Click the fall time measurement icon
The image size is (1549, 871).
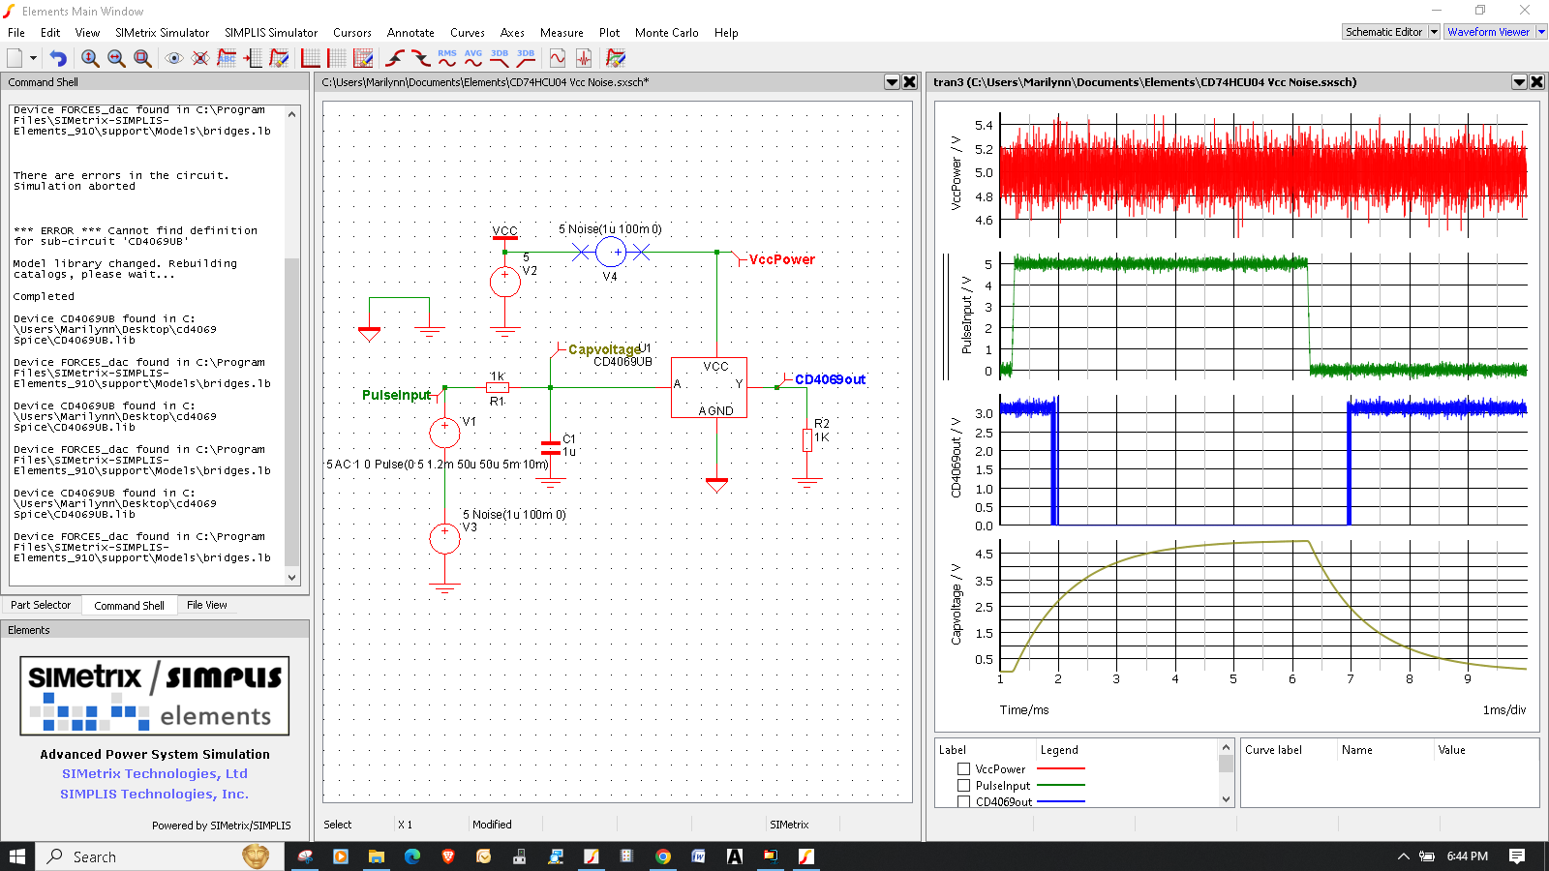[x=421, y=58]
